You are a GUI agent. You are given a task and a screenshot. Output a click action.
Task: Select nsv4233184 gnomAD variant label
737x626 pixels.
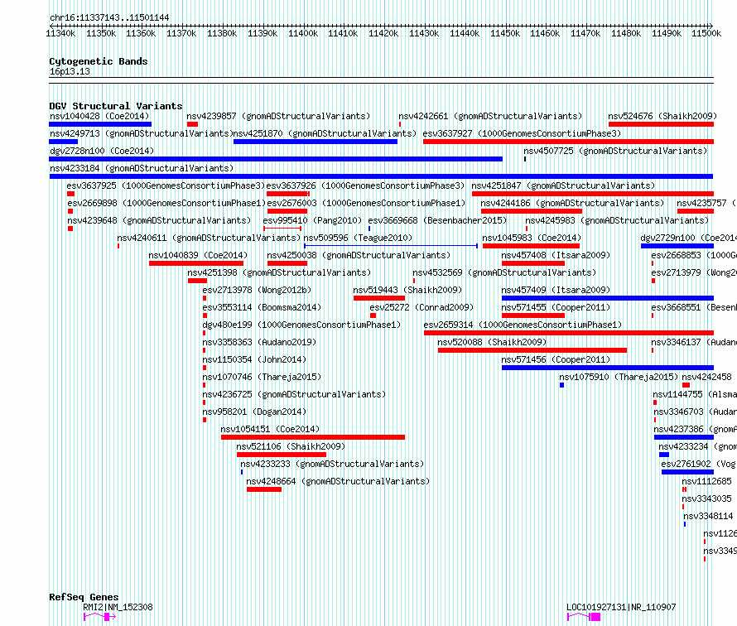[x=142, y=168]
